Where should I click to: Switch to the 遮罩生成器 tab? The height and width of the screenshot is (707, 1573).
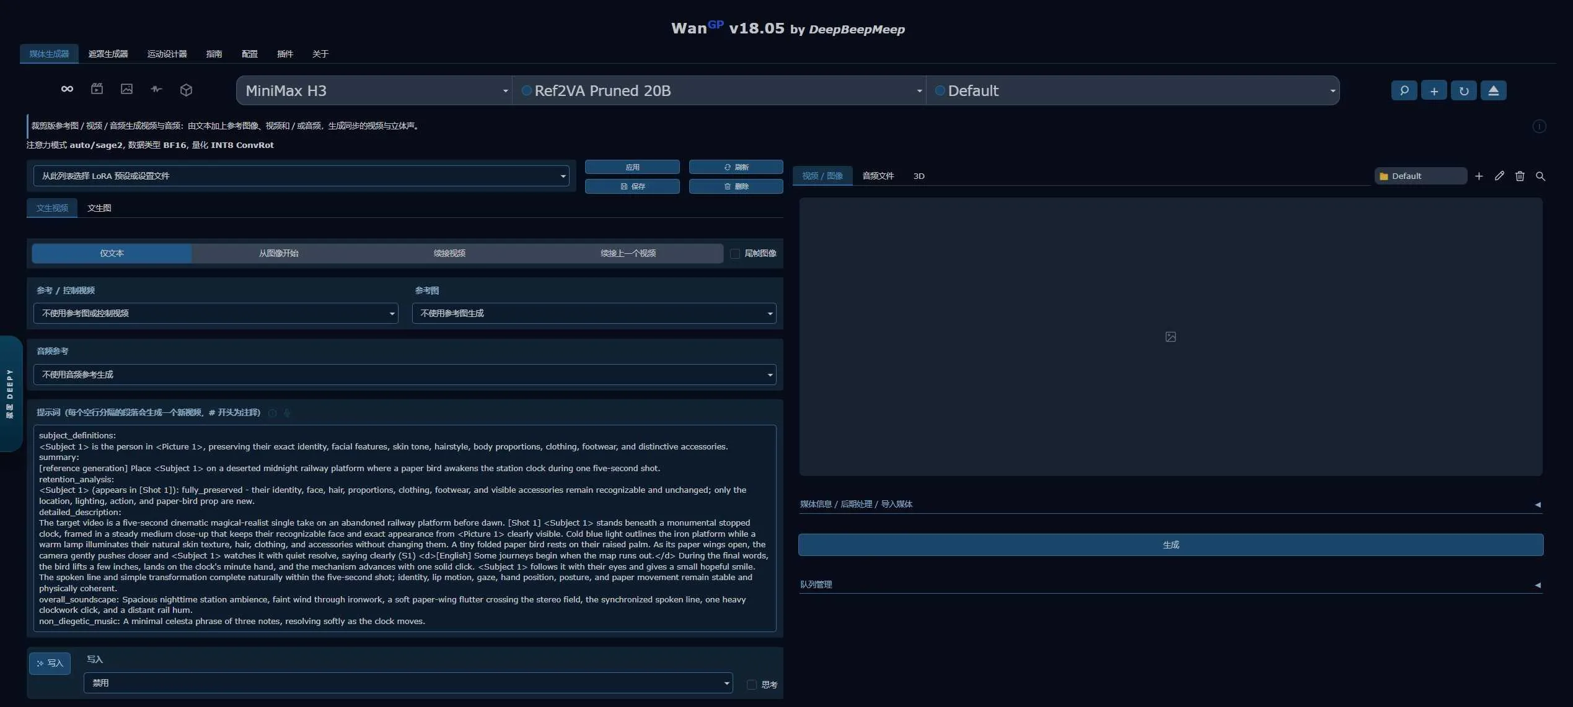point(108,54)
